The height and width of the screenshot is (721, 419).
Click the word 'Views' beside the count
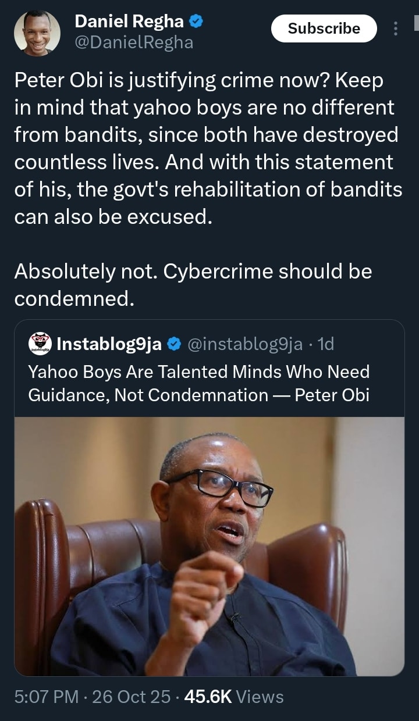(x=260, y=697)
